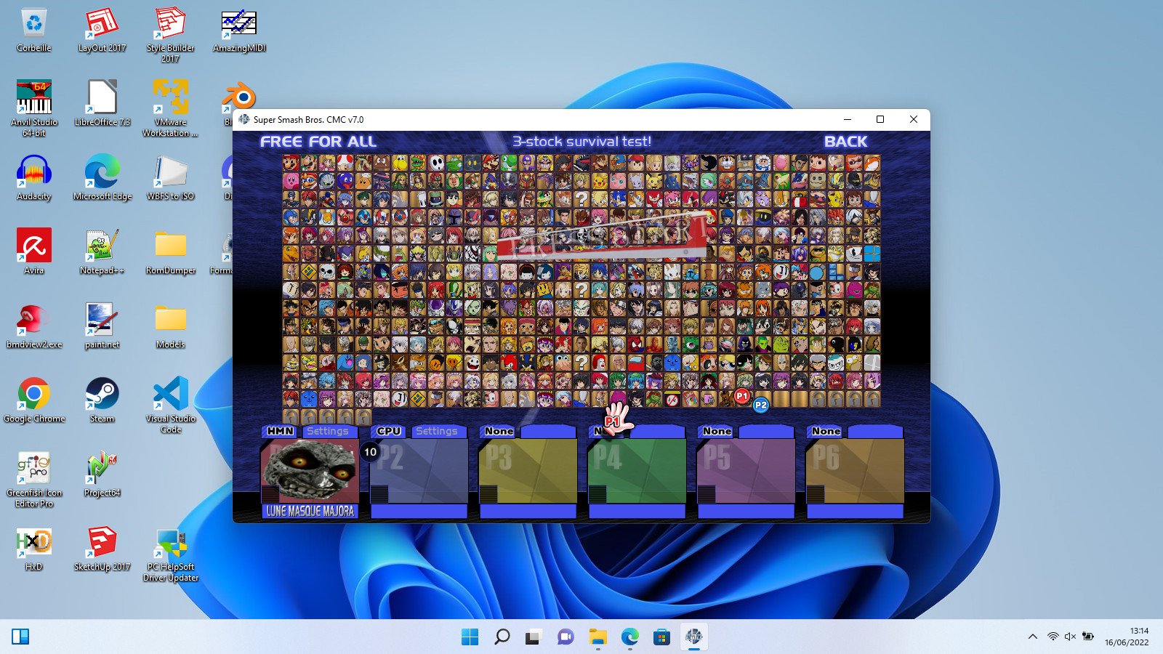1163x654 pixels.
Task: Open the Windows Start menu
Action: click(470, 637)
